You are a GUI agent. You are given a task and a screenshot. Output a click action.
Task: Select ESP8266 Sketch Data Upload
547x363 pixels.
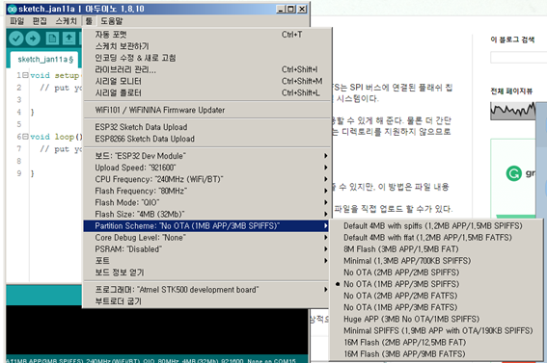(207, 139)
